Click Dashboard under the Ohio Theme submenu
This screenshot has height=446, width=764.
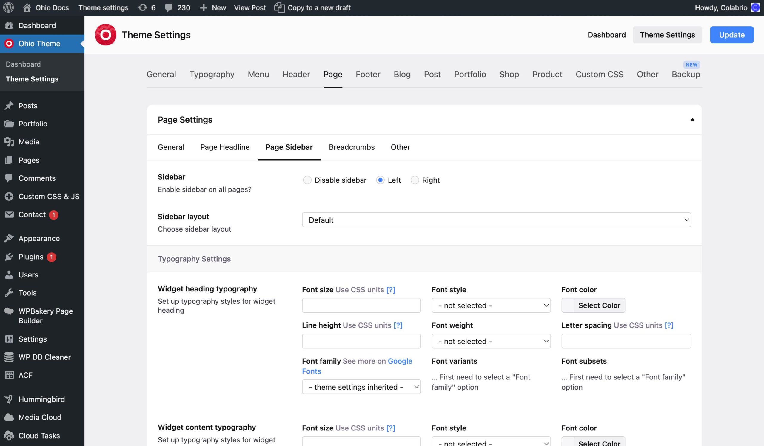click(23, 64)
